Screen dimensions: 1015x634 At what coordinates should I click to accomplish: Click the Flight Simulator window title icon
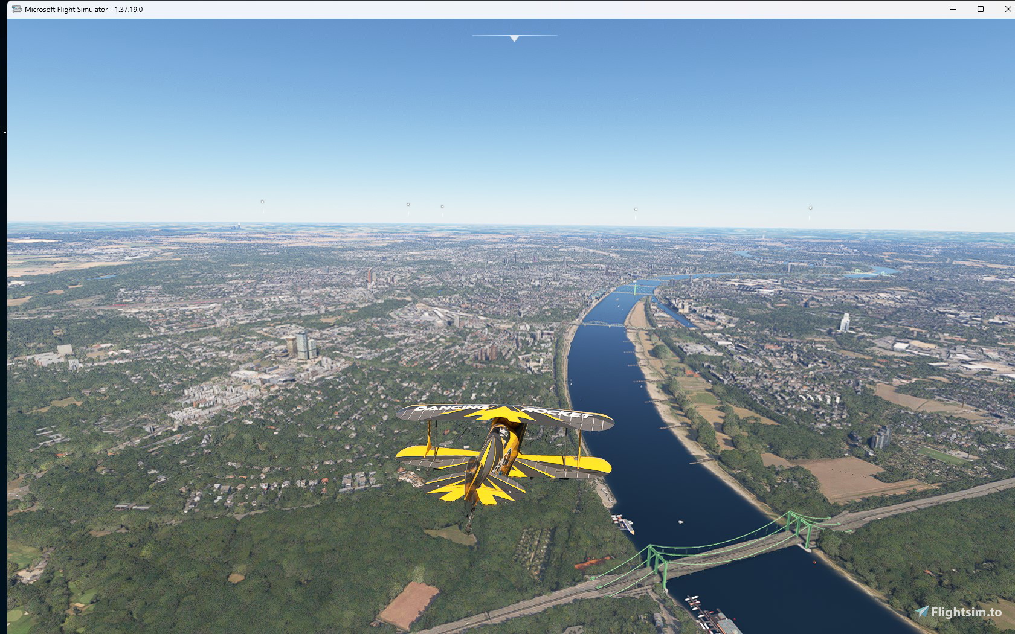pos(17,9)
